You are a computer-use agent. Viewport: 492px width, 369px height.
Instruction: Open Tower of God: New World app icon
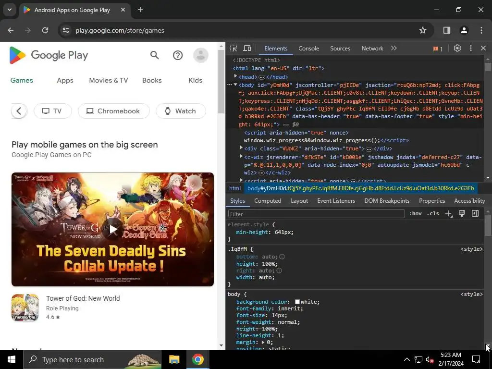pos(25,307)
